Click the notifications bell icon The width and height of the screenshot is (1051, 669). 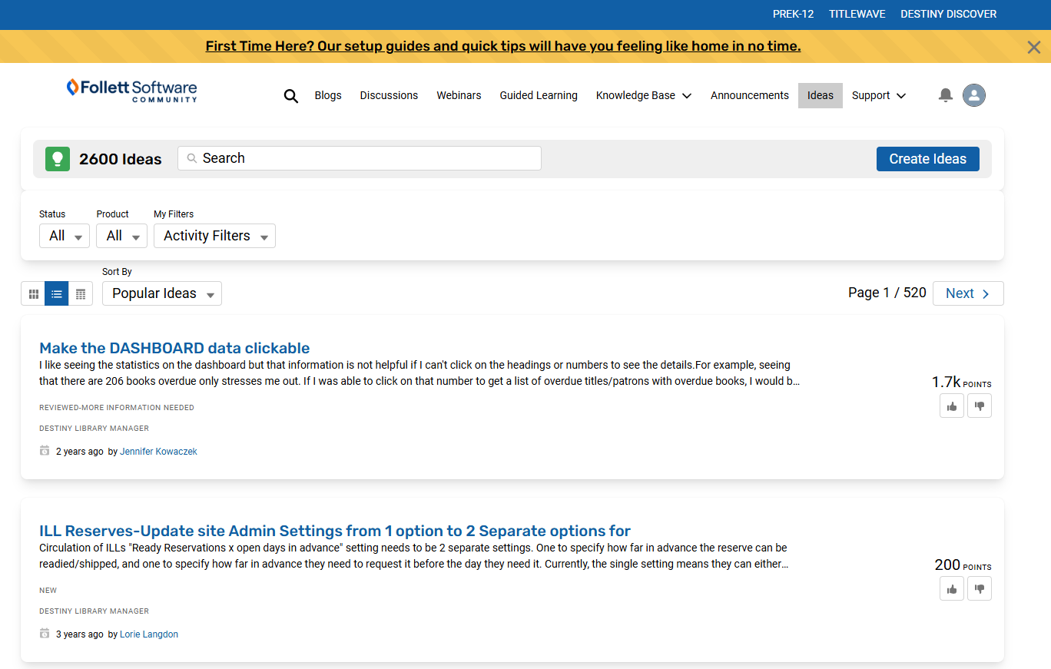pyautogui.click(x=945, y=95)
